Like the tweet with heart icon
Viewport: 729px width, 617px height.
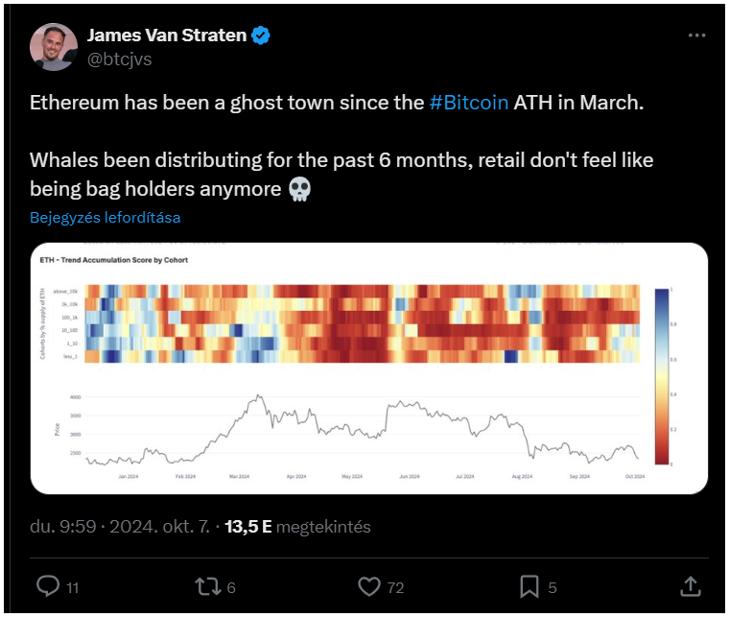[369, 586]
